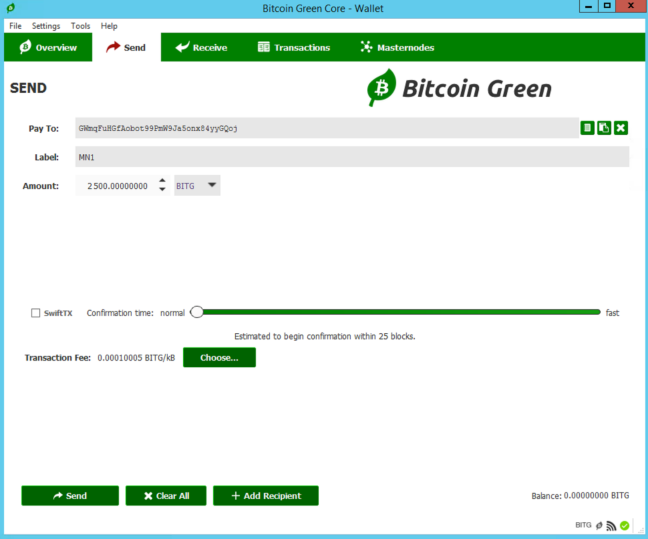This screenshot has width=648, height=539.
Task: Click the Label field containing MN1
Action: click(x=352, y=157)
